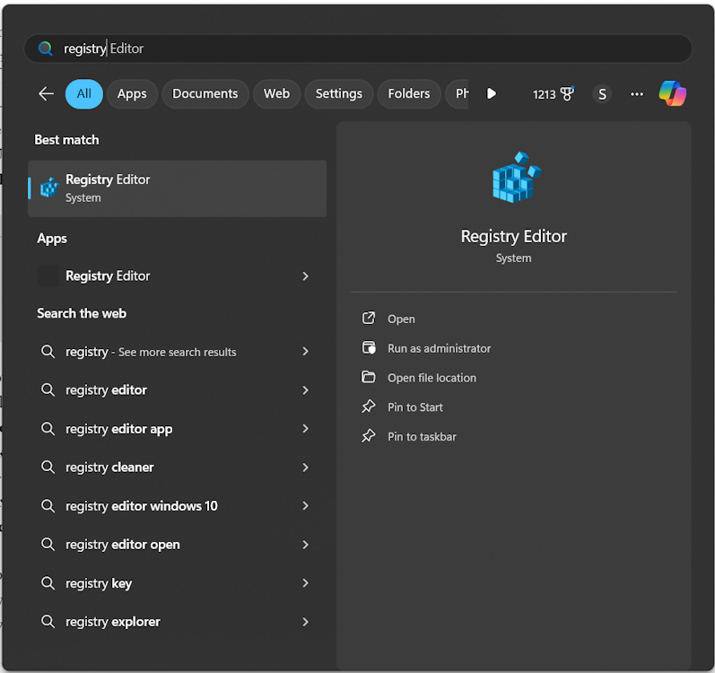The height and width of the screenshot is (673, 715).
Task: Click search icon beside 'registry editor' suggestion
Action: coord(48,389)
